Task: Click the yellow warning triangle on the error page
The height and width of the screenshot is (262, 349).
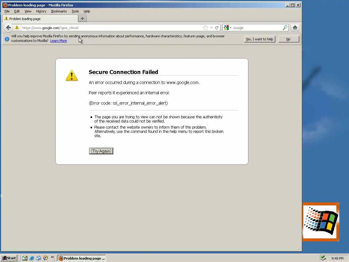Action: [72, 76]
